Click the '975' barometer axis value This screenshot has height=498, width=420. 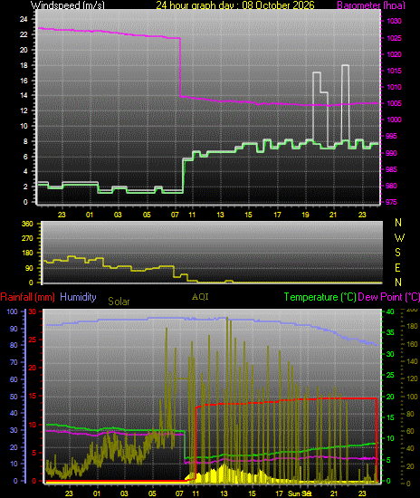[391, 202]
